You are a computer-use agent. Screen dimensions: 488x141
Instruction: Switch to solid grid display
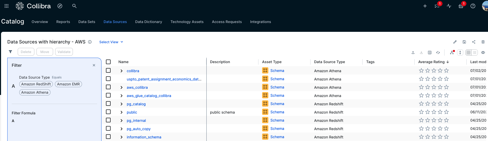(x=468, y=53)
